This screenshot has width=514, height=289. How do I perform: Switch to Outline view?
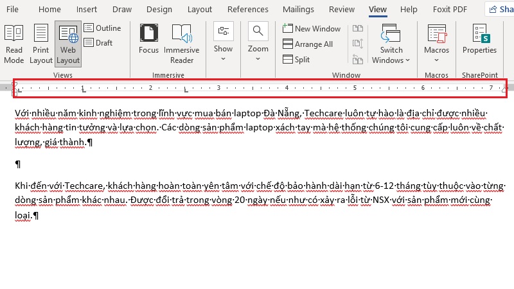coord(102,28)
